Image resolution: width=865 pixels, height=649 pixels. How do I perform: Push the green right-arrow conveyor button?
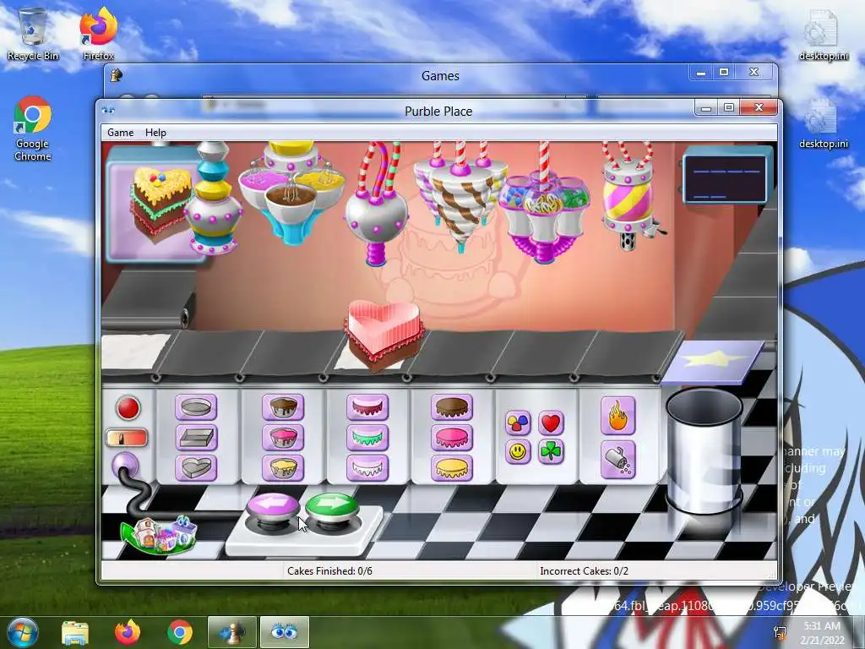click(x=331, y=505)
